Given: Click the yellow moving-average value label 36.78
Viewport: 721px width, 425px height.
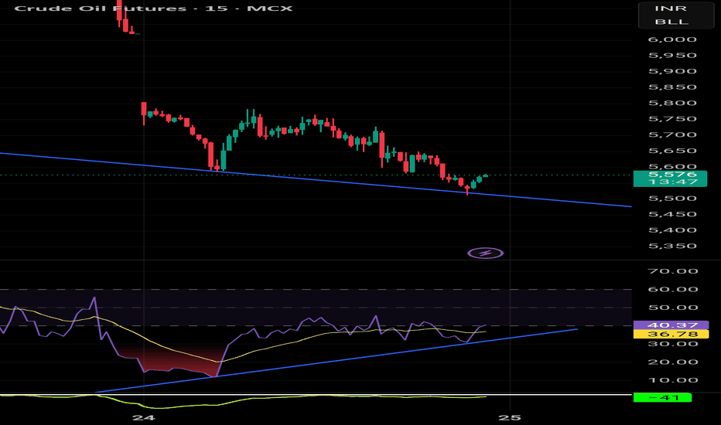Looking at the screenshot, I should 671,335.
